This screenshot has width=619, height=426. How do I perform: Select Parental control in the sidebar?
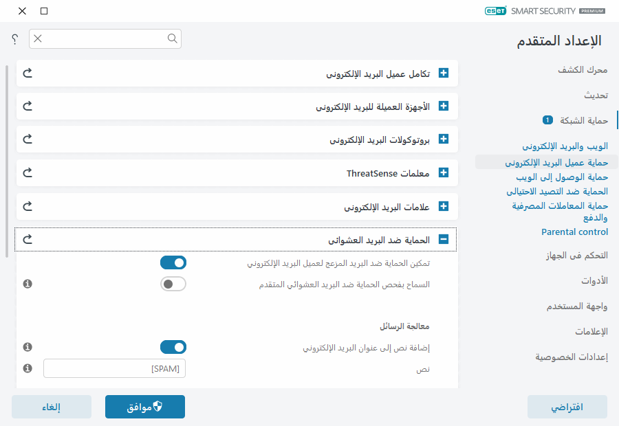point(574,232)
